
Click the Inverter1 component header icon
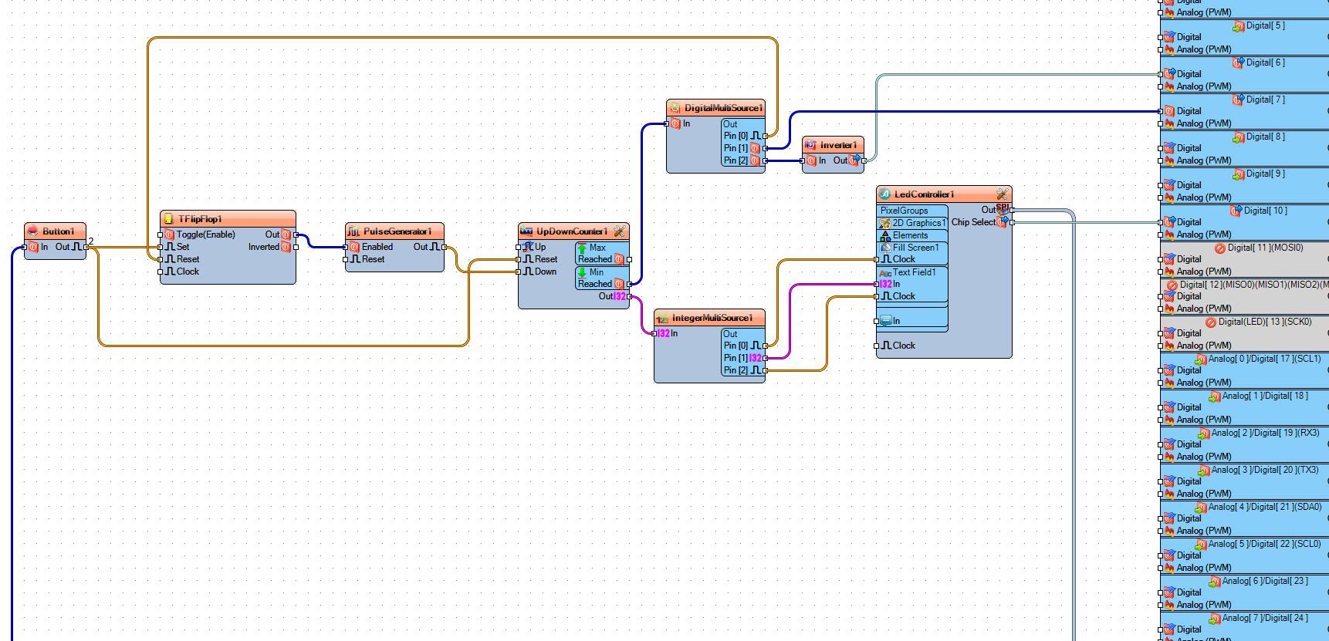tap(810, 145)
